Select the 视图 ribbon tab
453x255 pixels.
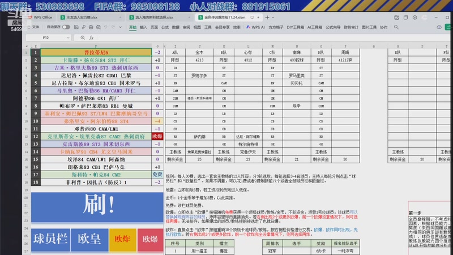point(197,27)
